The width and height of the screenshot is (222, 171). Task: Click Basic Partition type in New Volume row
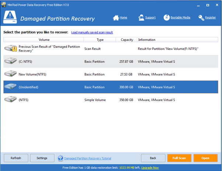click(x=94, y=74)
